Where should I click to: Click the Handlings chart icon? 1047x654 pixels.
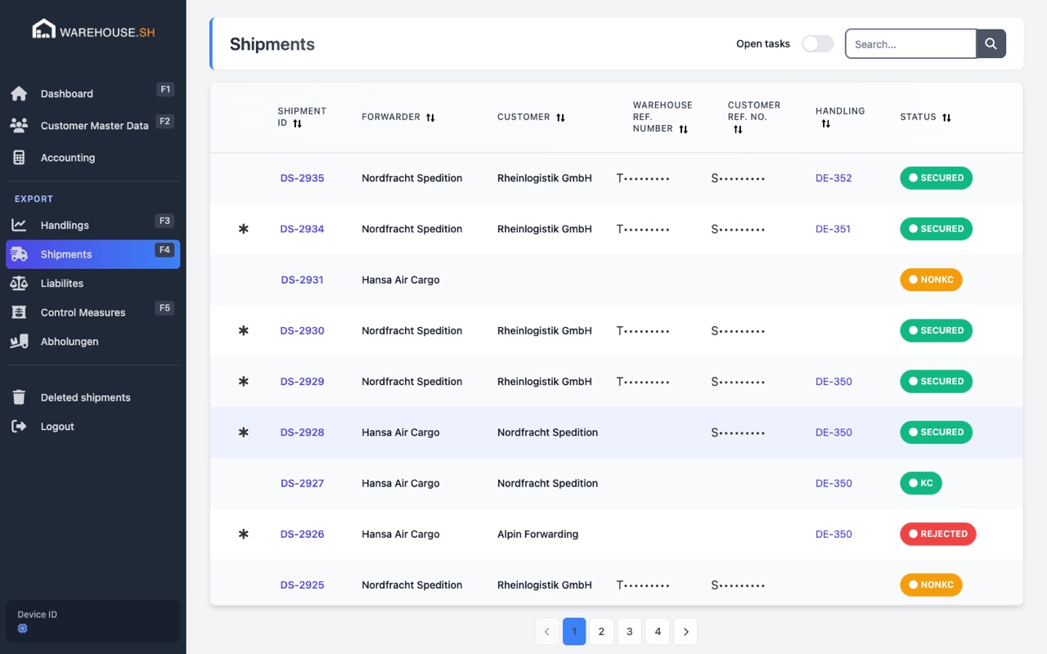pos(19,225)
